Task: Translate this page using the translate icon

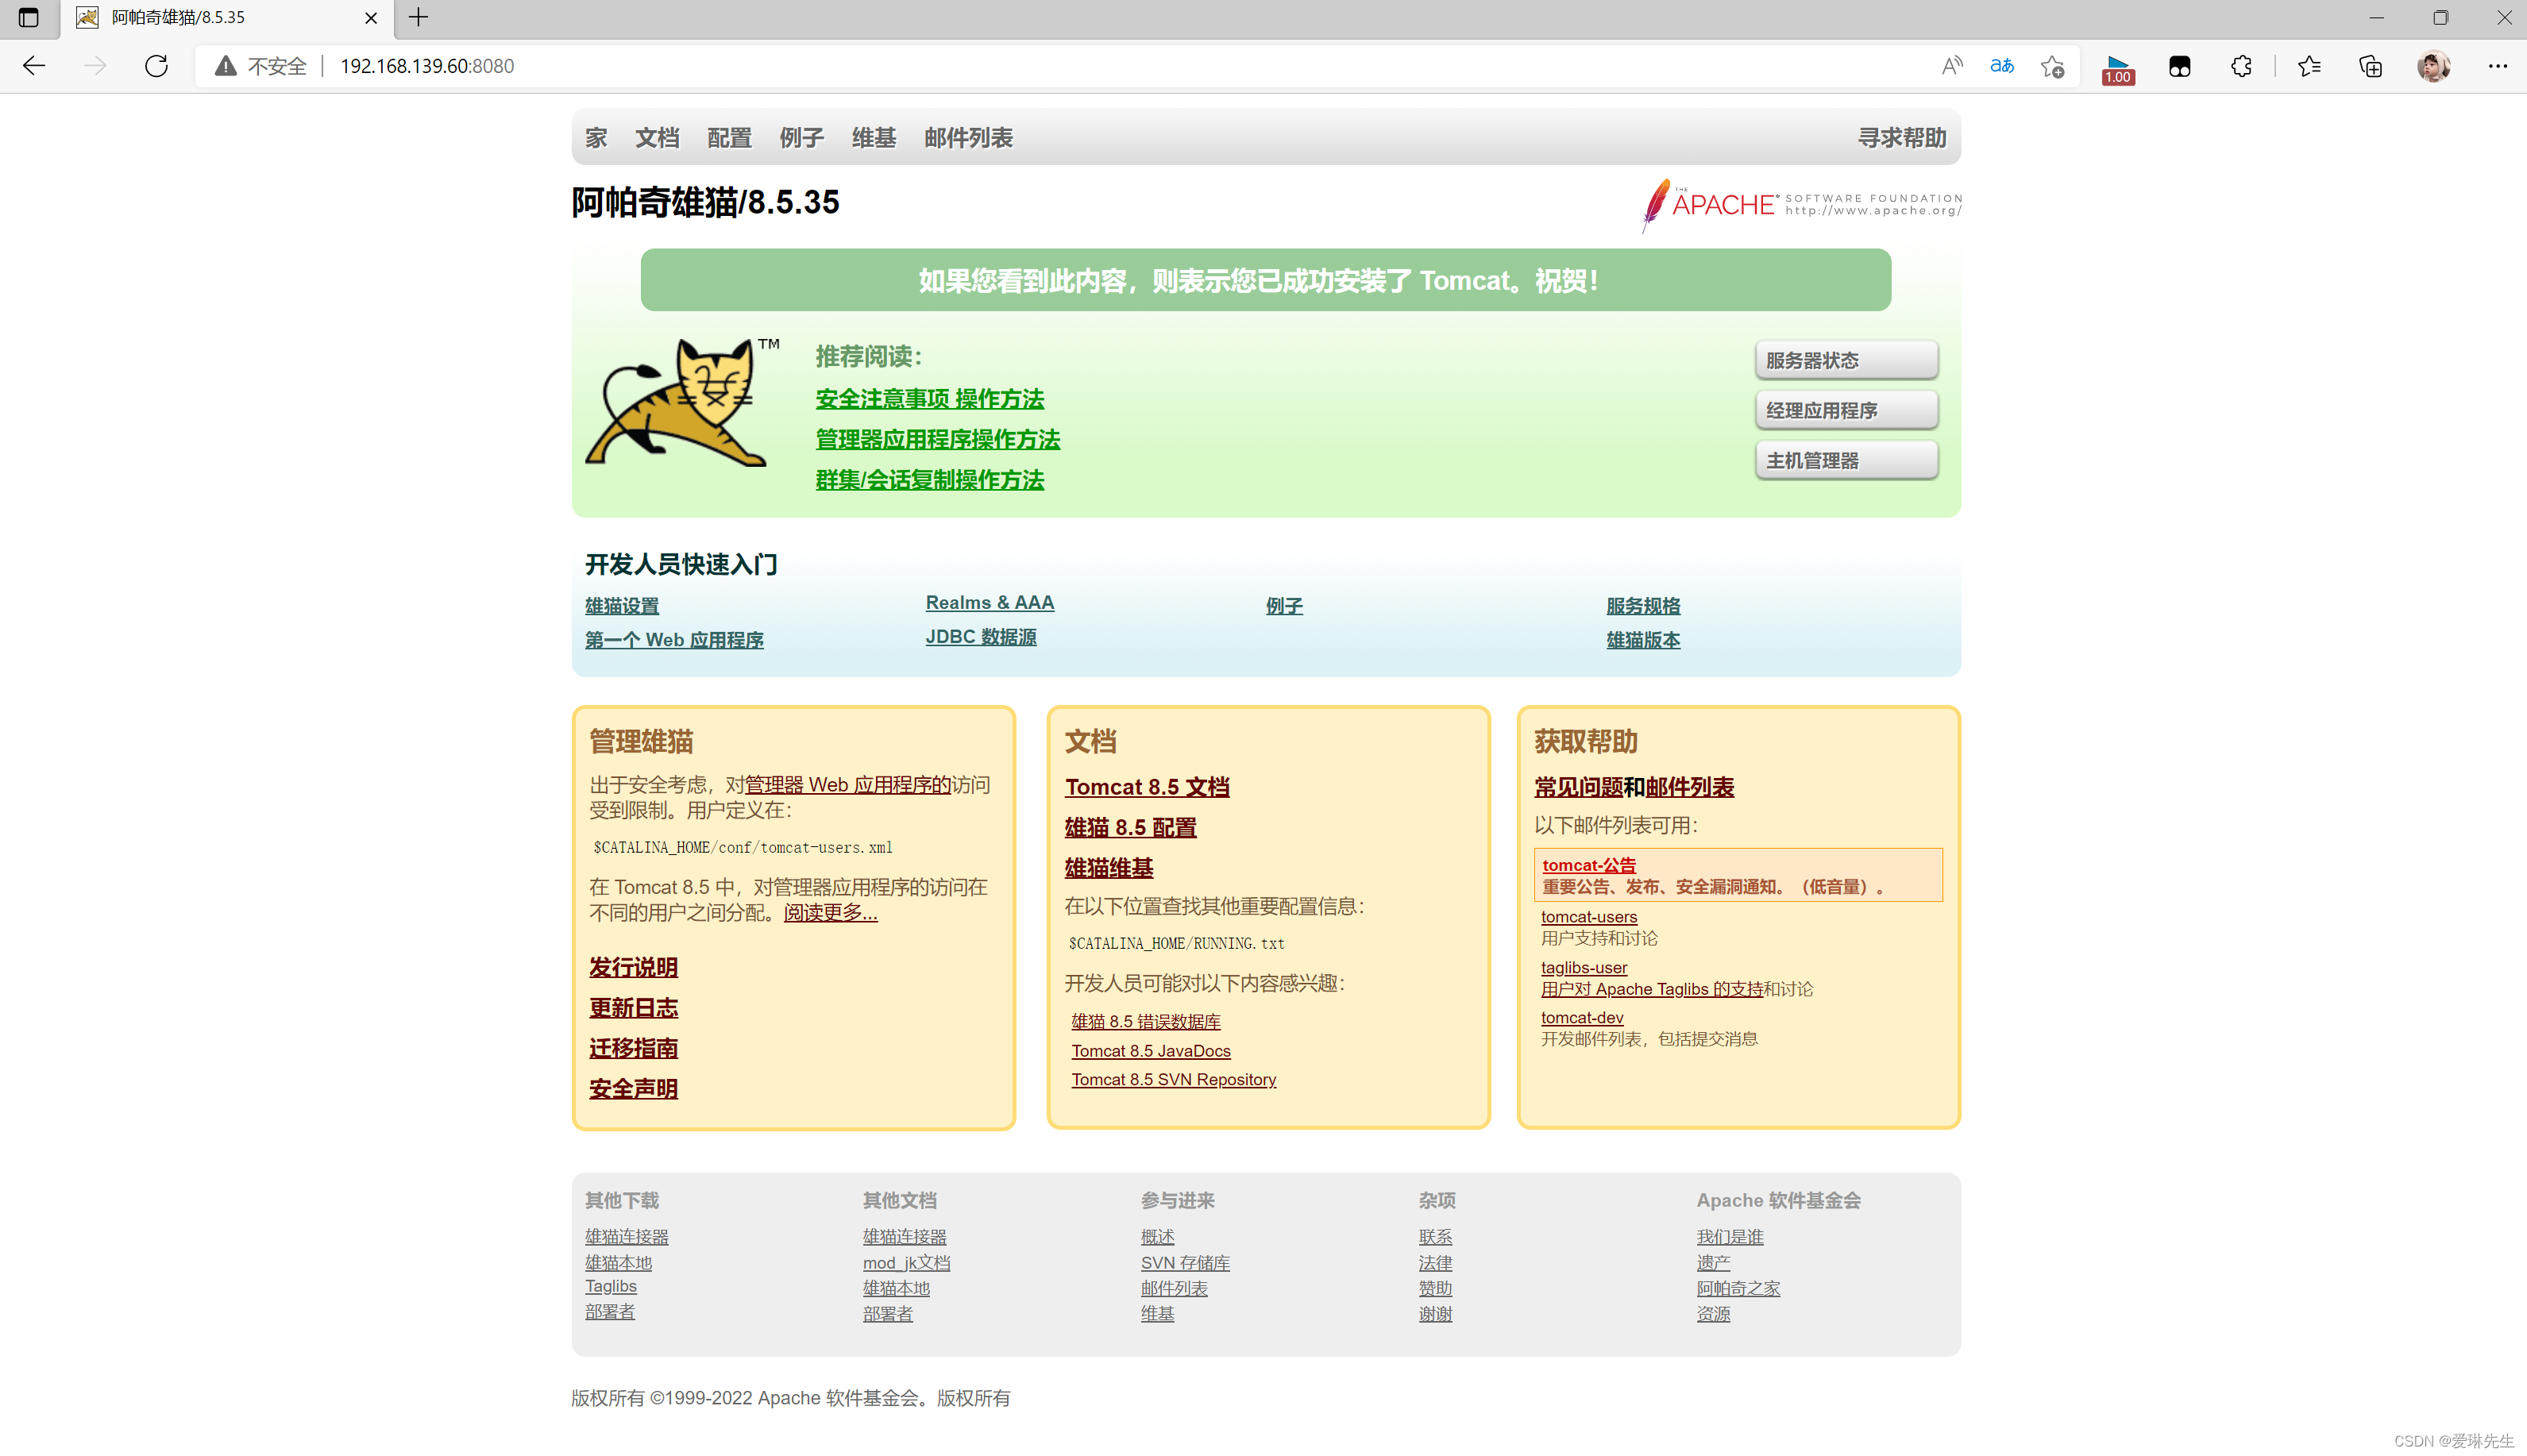Action: [2002, 66]
